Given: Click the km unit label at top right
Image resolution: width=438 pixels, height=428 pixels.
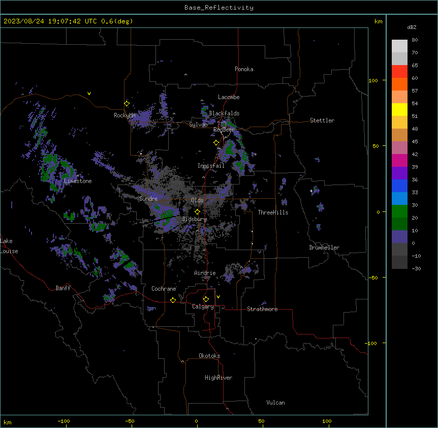Looking at the screenshot, I should coord(378,21).
